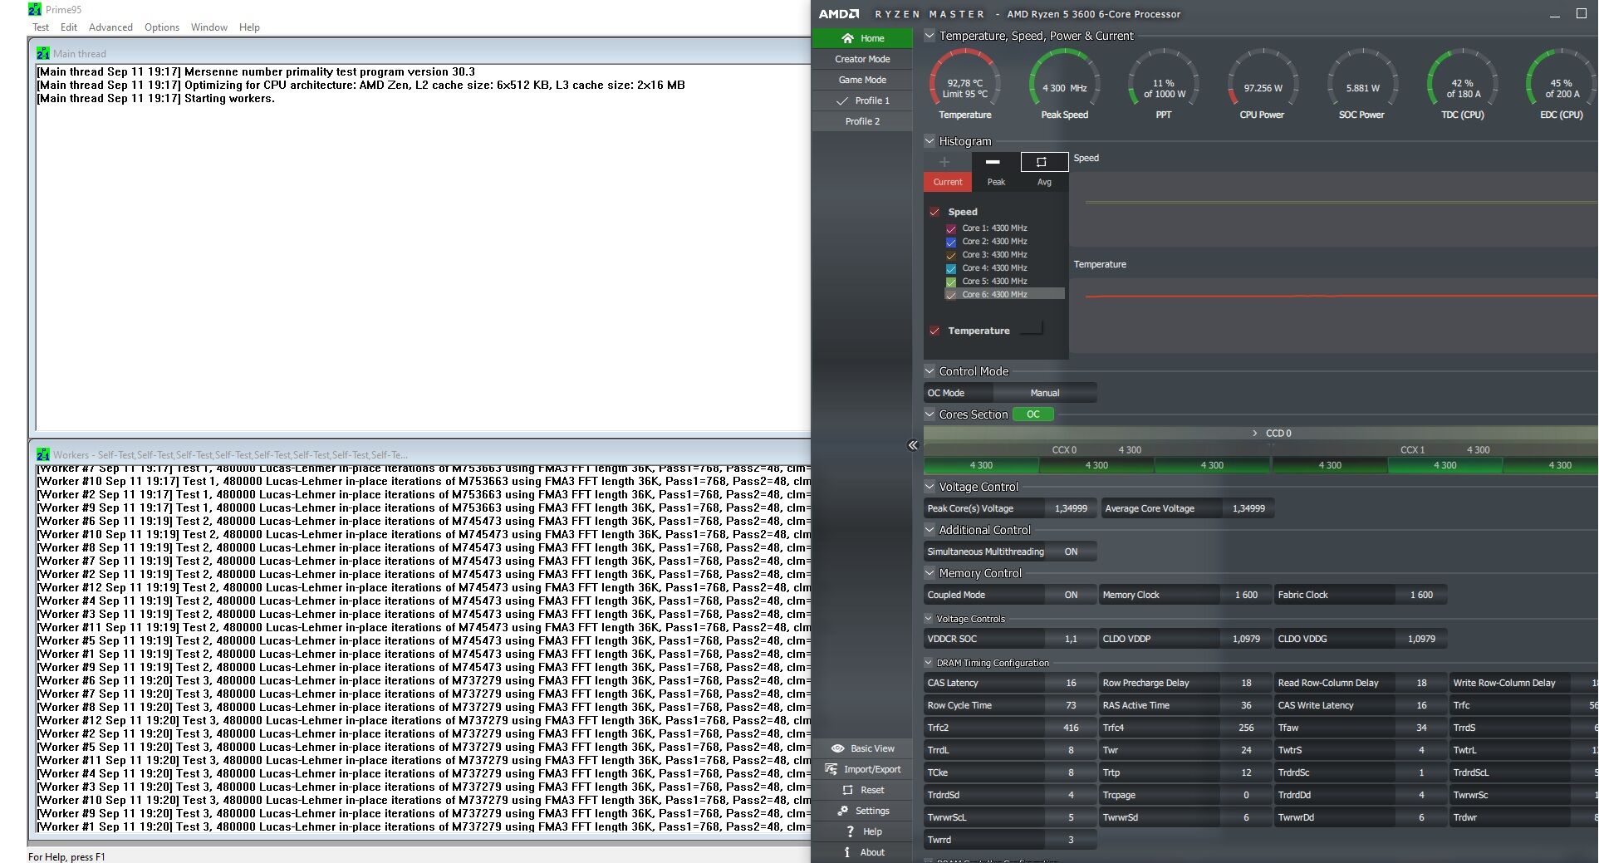Open the Edit menu in Prime95

[x=69, y=27]
